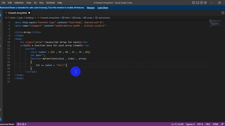Click the meta http-equiv tag on line 4
This screenshot has width=225, height=126.
click(59, 22)
